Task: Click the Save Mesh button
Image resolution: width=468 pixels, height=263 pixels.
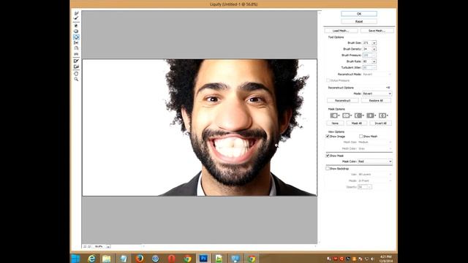Action: (377, 31)
